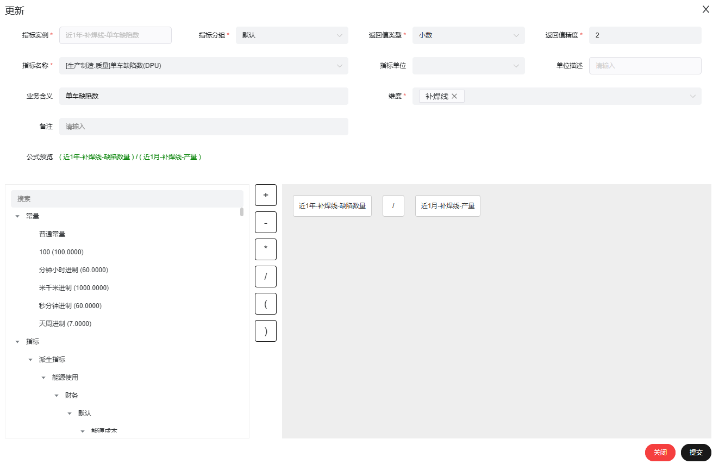Insert a left parenthesis
This screenshot has width=719, height=464.
(x=265, y=304)
